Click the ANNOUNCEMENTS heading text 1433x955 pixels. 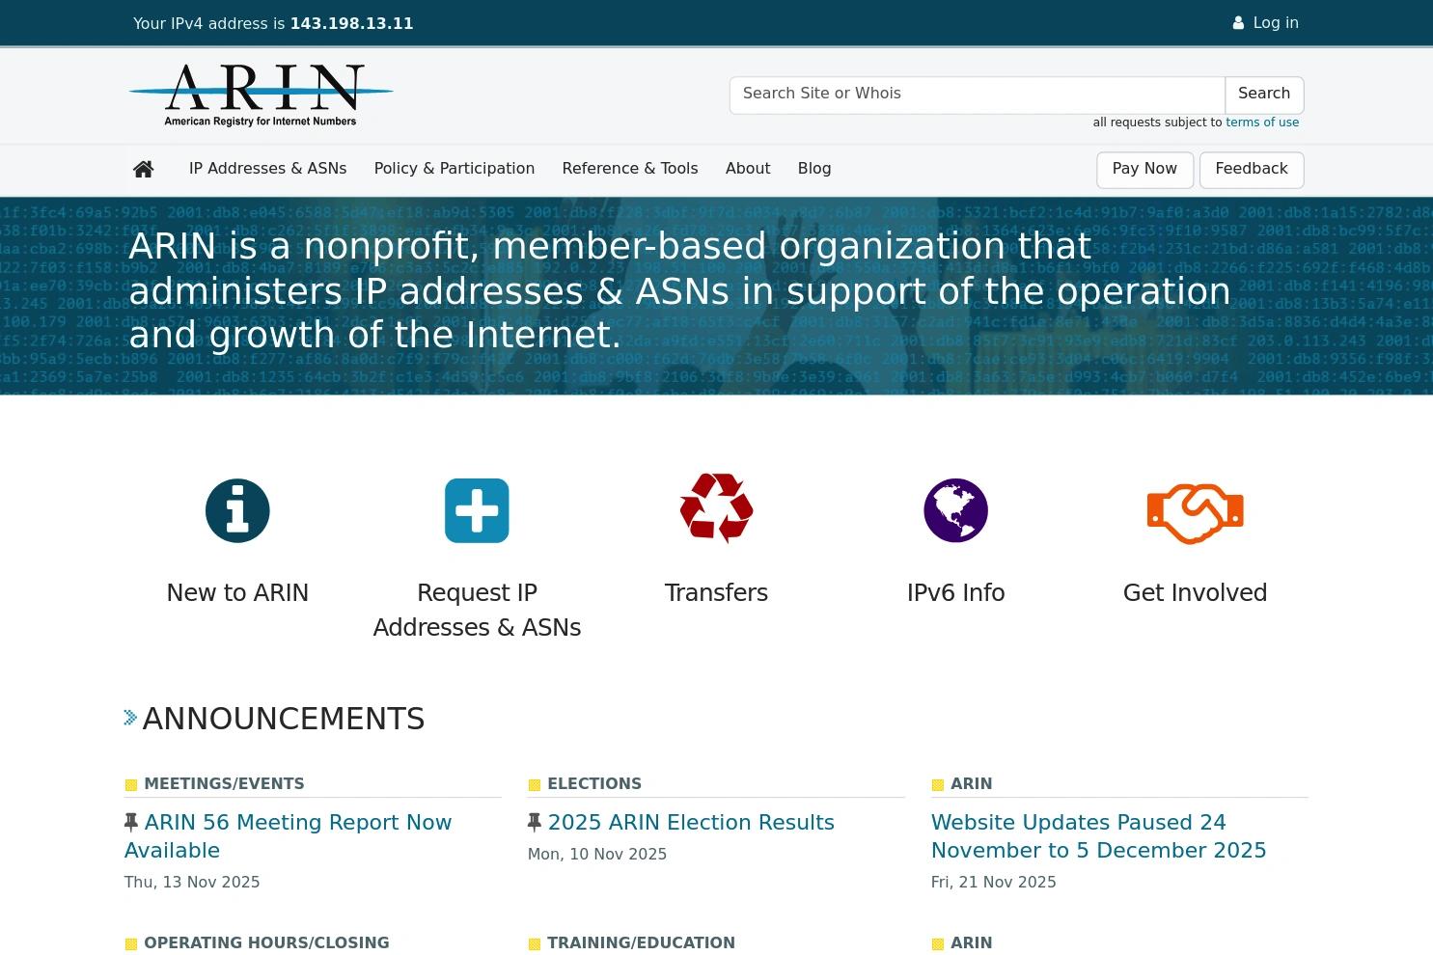(x=284, y=719)
